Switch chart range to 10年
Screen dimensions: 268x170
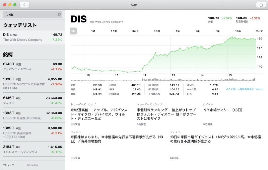[238, 31]
